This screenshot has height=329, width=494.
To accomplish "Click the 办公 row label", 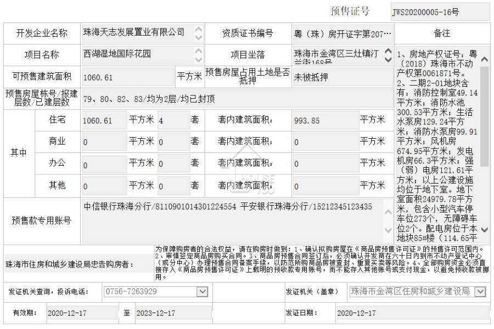I will pyautogui.click(x=57, y=163).
